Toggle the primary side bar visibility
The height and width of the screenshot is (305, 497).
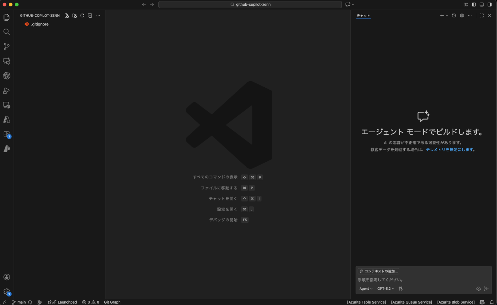pyautogui.click(x=474, y=5)
